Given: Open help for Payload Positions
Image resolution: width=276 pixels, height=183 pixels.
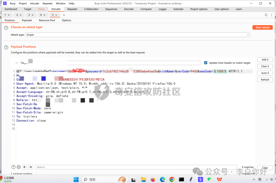Looking at the screenshot, I should [6, 47].
